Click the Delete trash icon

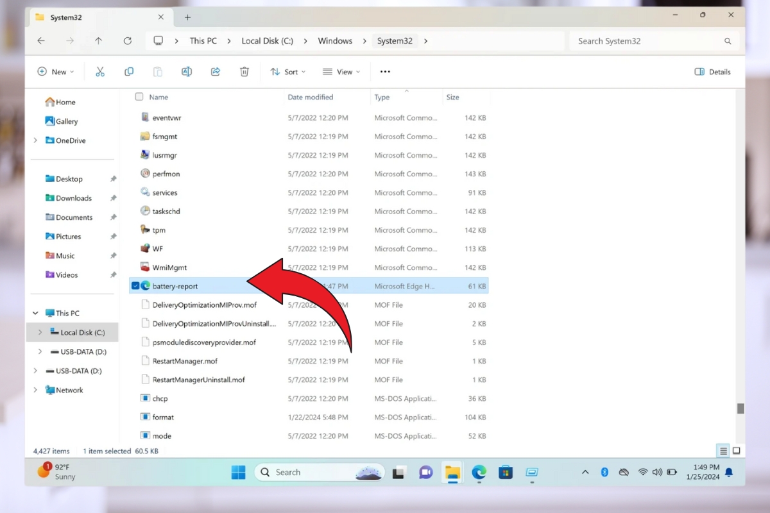pos(244,72)
